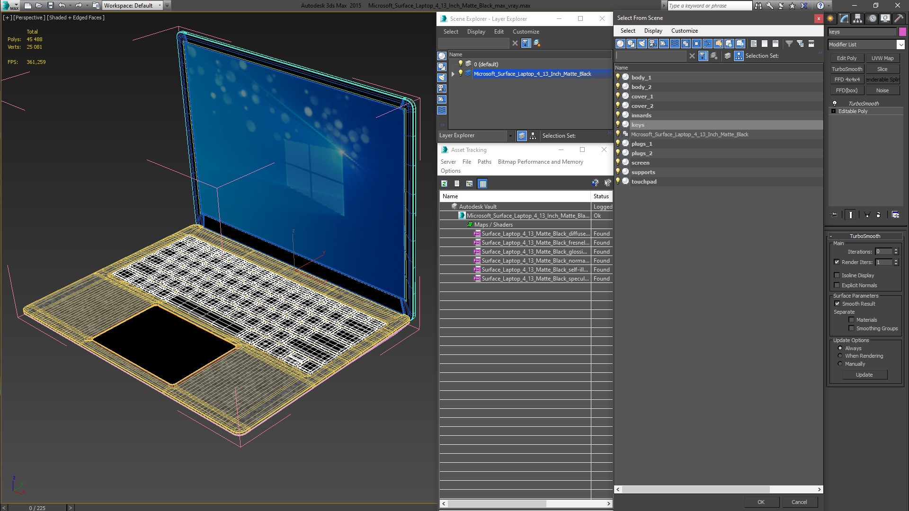Click the Open File icon

click(x=39, y=6)
